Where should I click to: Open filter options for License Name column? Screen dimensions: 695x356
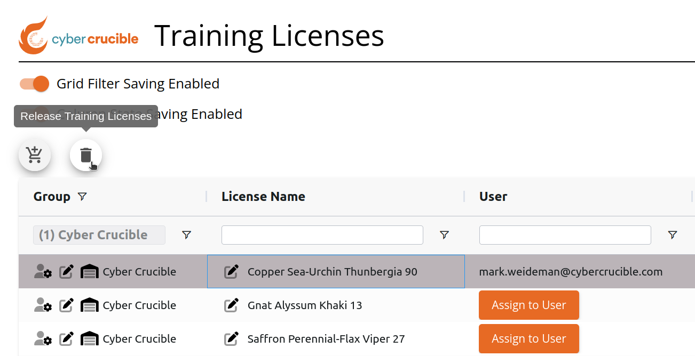(444, 234)
